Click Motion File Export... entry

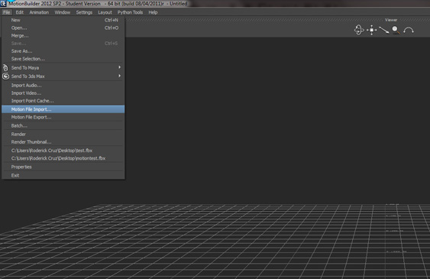[63, 117]
